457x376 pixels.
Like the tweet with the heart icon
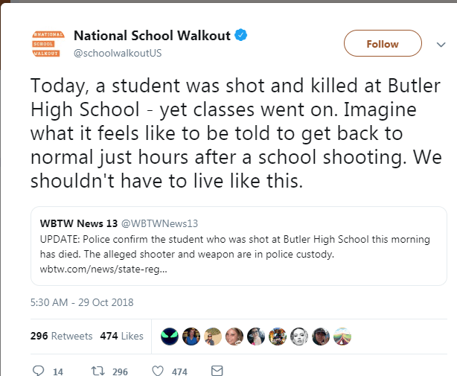point(157,370)
